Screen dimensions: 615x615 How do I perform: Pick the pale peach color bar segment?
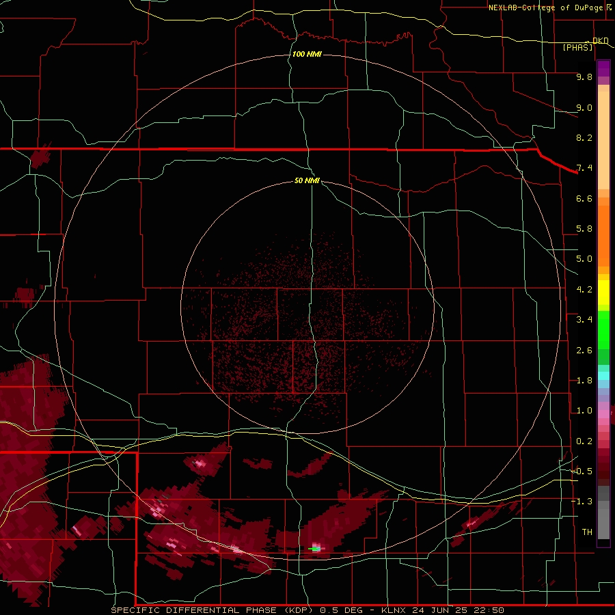(x=603, y=140)
